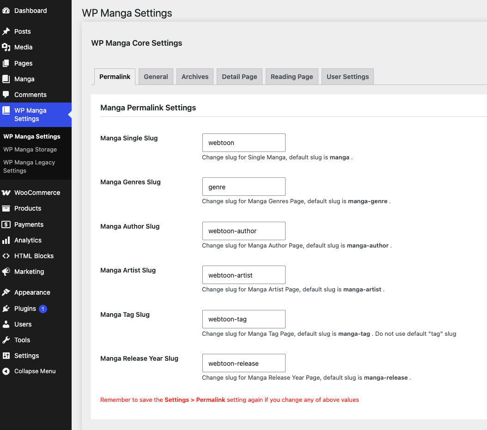Open WP Manga Legacy Settings submenu

(x=29, y=166)
